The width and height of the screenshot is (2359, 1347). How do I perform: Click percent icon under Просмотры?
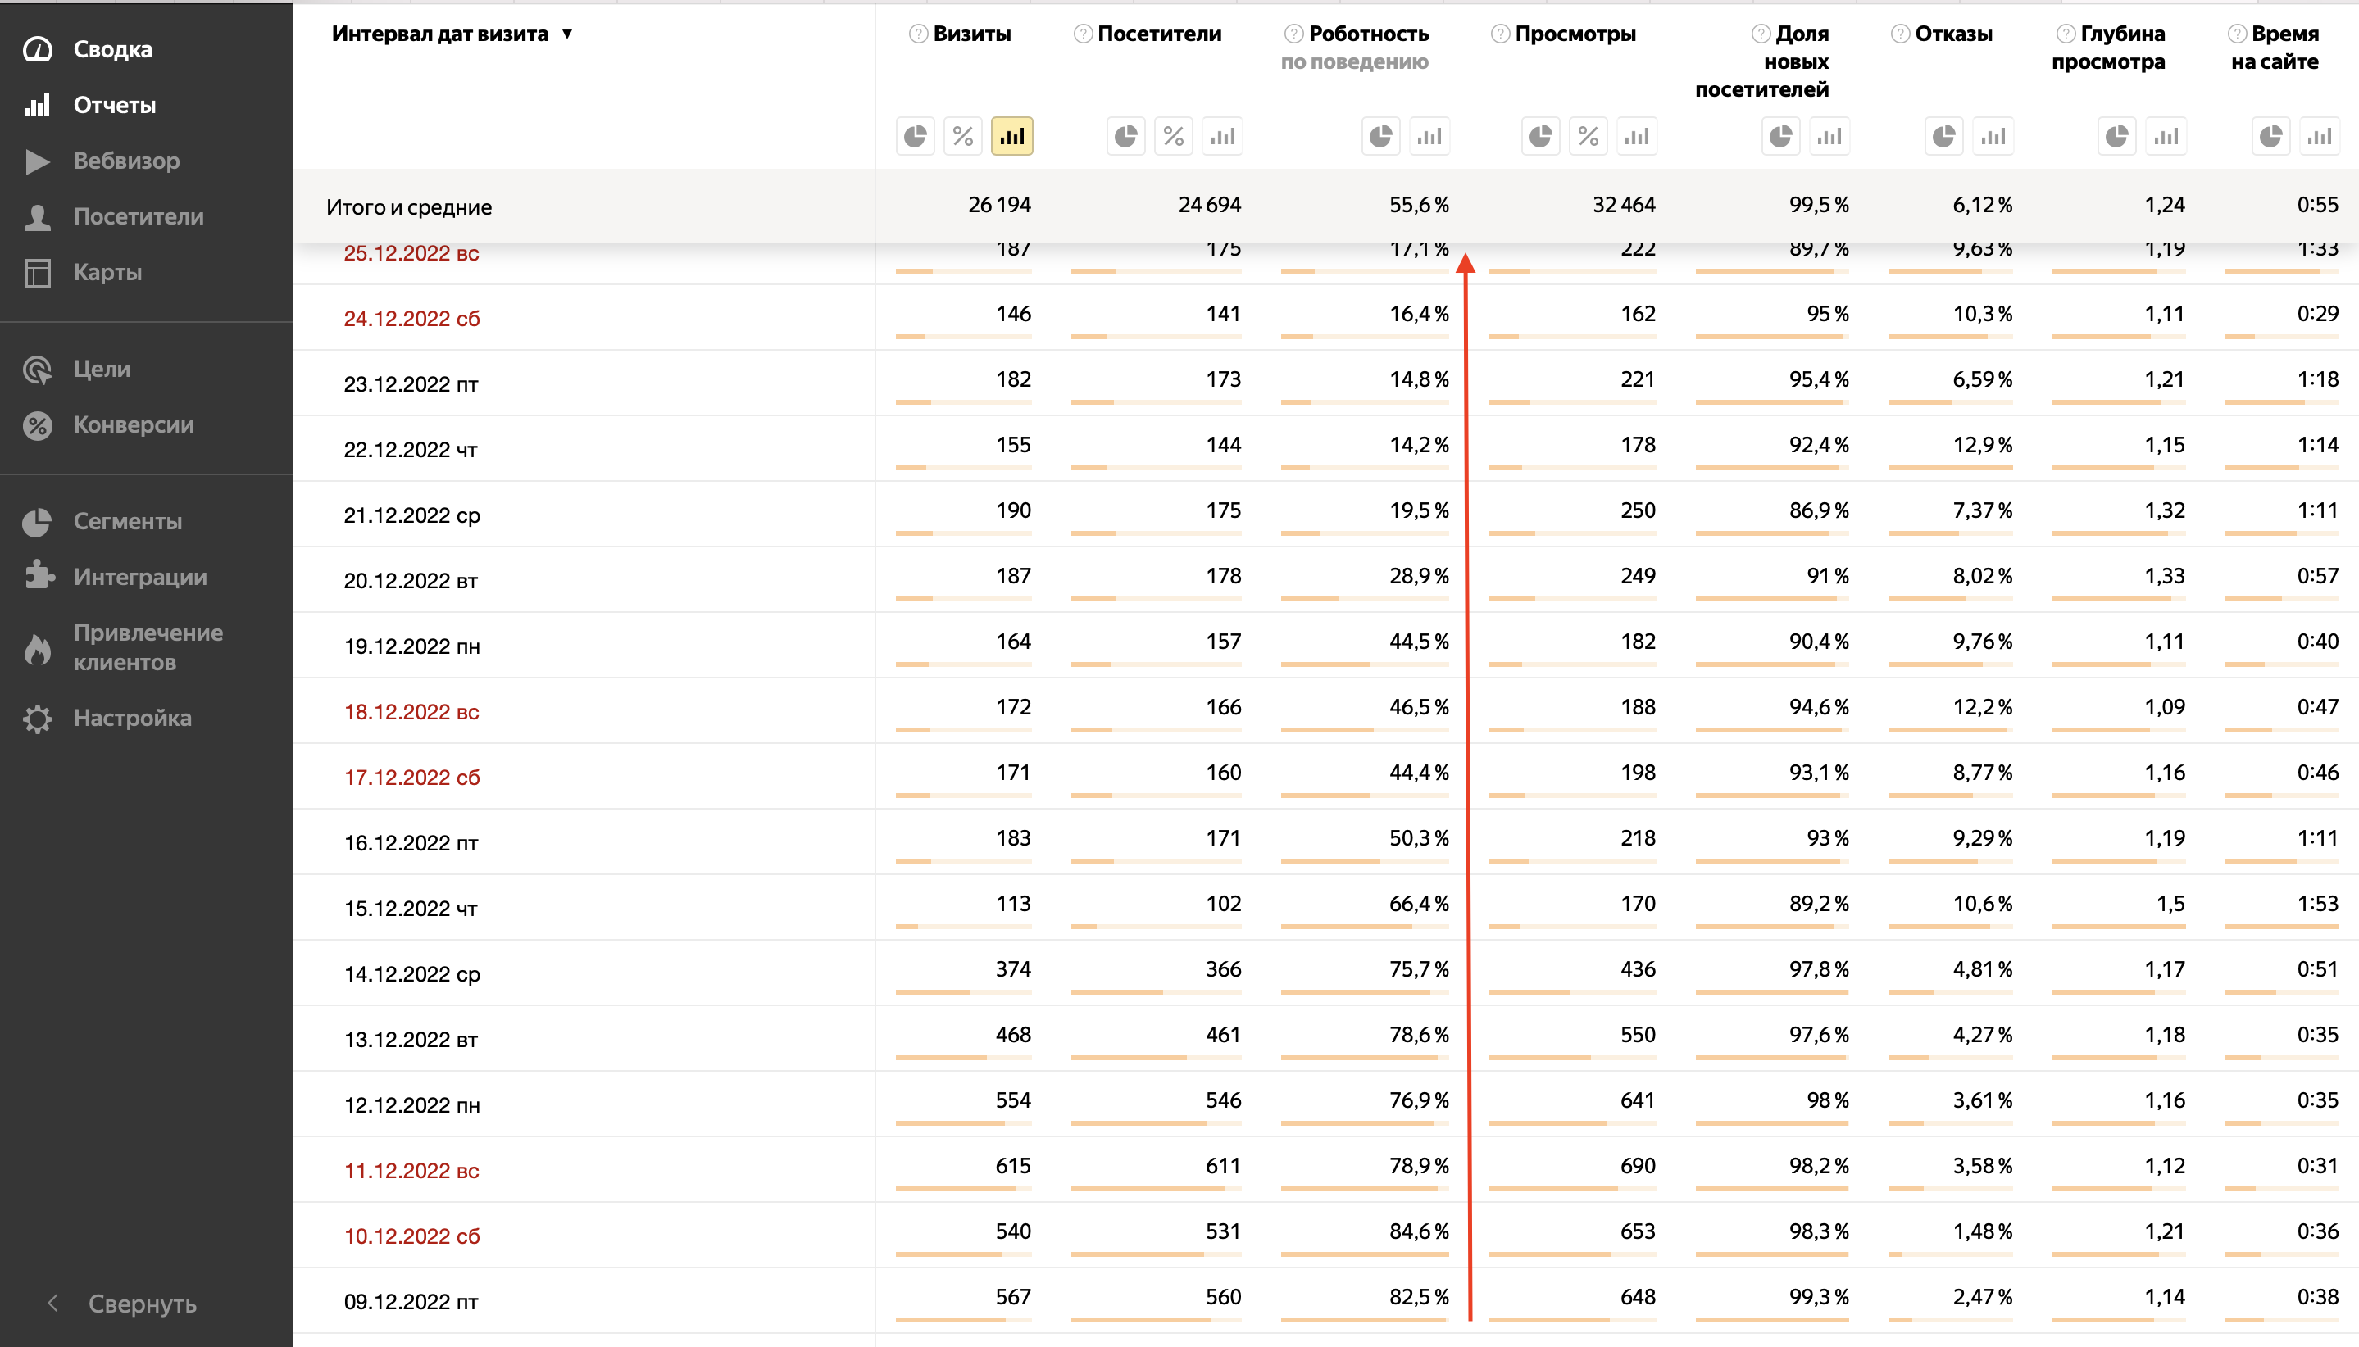pos(1588,137)
